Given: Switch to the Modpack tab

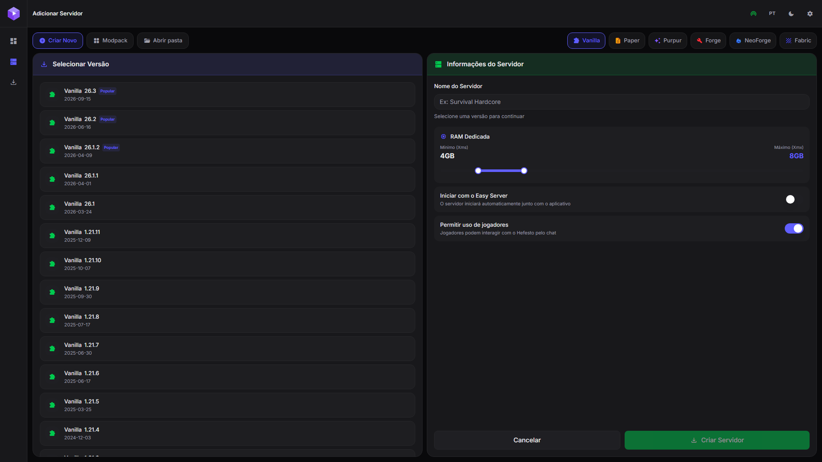Looking at the screenshot, I should coord(110,41).
